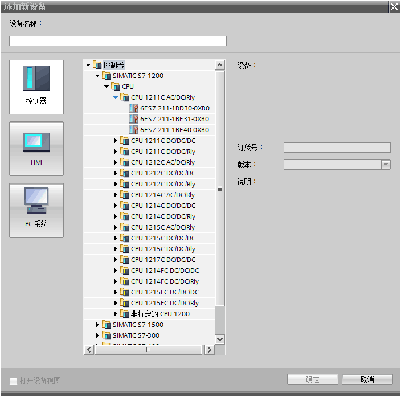Viewport: 401px width, 397px height.
Task: Expand the SIMATIC S7-1500 node
Action: pyautogui.click(x=97, y=325)
